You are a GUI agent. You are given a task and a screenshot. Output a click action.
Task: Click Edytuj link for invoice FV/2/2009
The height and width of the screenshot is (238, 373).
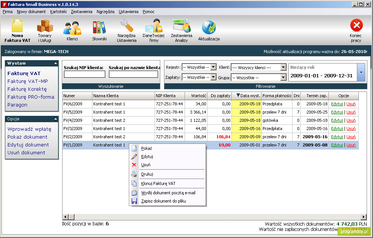[337, 137]
